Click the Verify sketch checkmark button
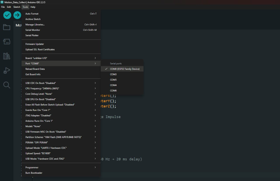The width and height of the screenshot is (280, 181). (x=7, y=15)
